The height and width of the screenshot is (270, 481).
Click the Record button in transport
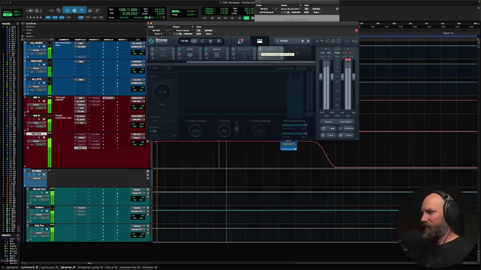253,18
